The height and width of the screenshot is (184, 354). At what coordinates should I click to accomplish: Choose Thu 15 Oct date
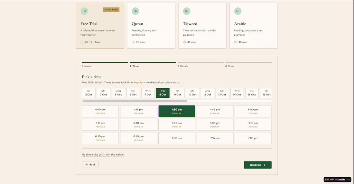pos(252,93)
